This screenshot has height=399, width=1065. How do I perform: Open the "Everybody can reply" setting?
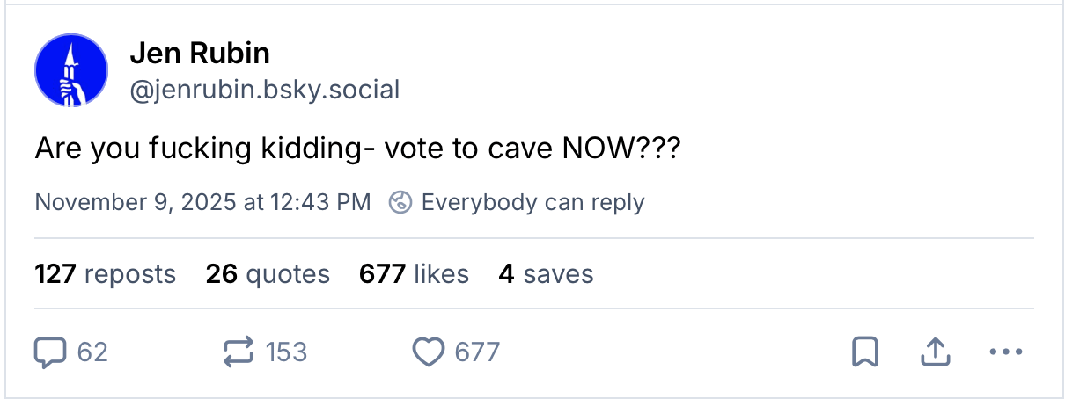click(x=532, y=202)
